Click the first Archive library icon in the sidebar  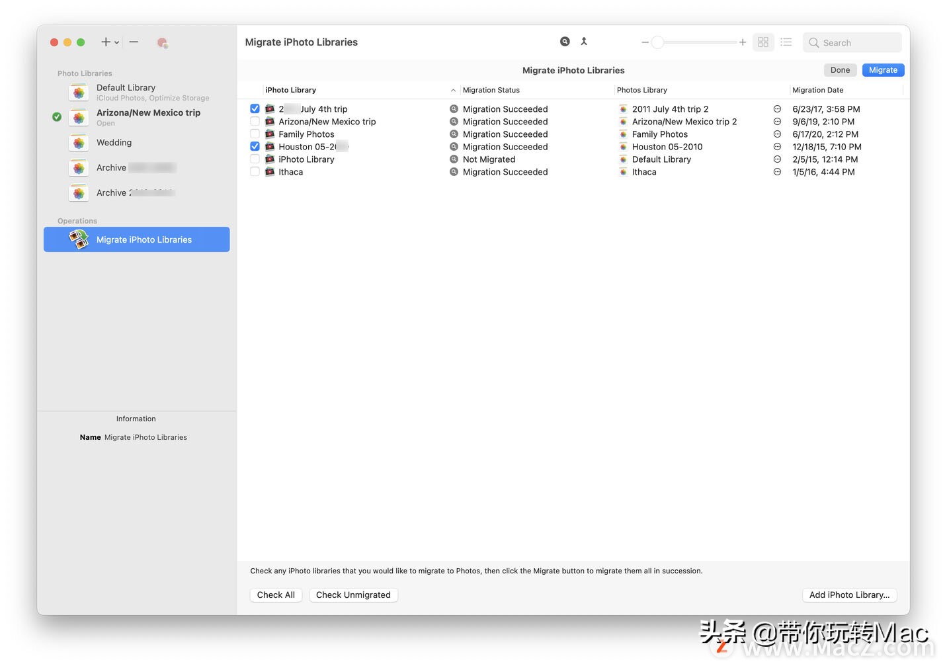coord(79,168)
